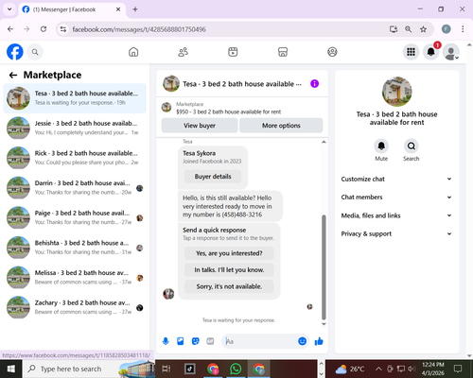Screen dimensions: 473x378
Task: Click the Facebook search magnifier icon
Action: 35,52
